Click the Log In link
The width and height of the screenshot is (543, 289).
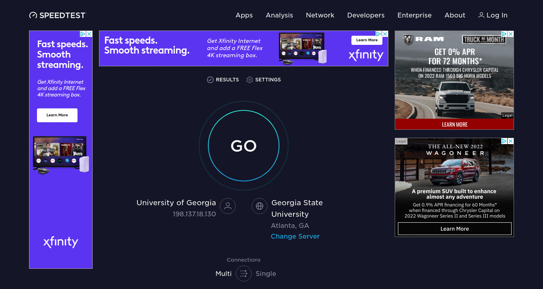click(493, 15)
